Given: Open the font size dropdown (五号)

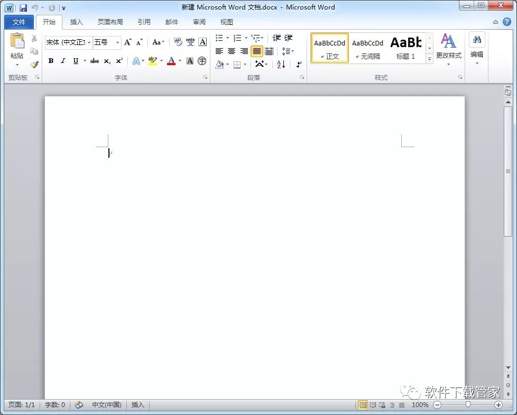Looking at the screenshot, I should tap(117, 42).
